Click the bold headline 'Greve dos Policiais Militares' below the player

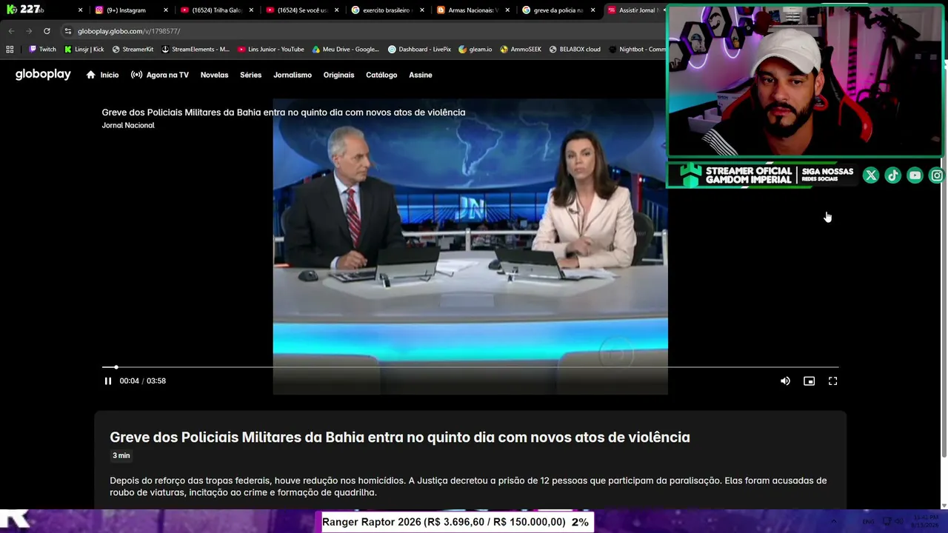pyautogui.click(x=400, y=438)
